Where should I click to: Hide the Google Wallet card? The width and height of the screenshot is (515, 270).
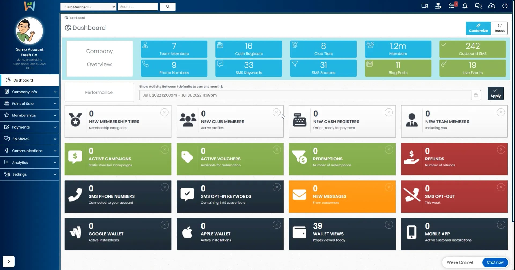[165, 225]
